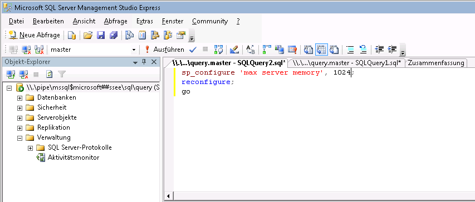Specify values for template parameters icon
The image size is (475, 202).
(x=251, y=50)
